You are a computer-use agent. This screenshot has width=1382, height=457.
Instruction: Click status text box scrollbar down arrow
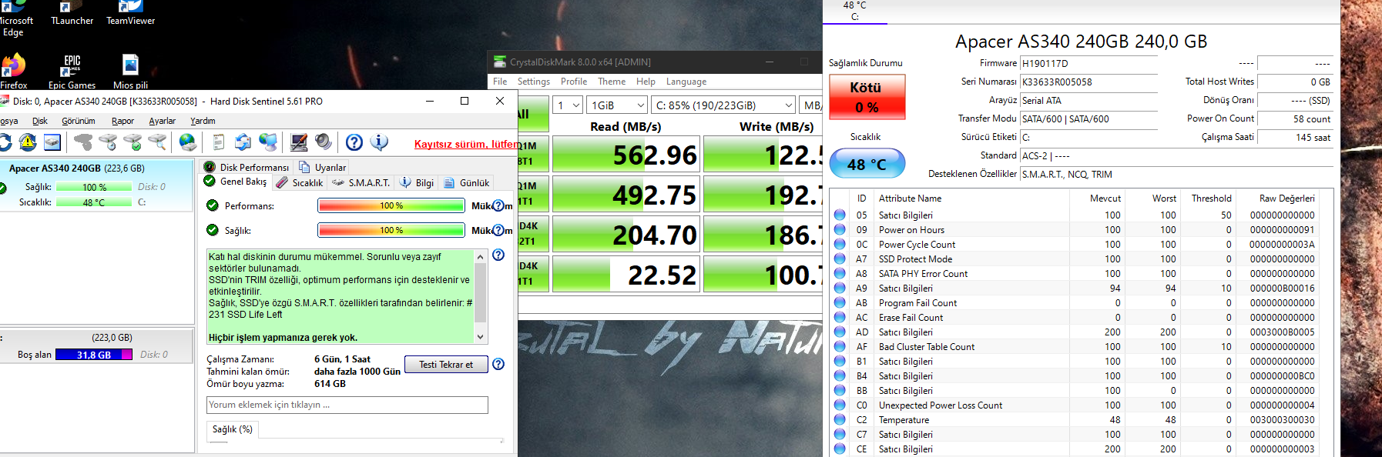(x=481, y=336)
